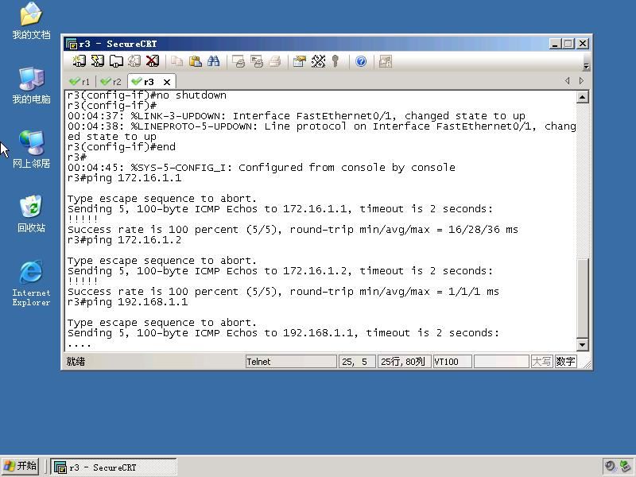
Task: Click the '25行, 80列' status field
Action: [x=404, y=362]
